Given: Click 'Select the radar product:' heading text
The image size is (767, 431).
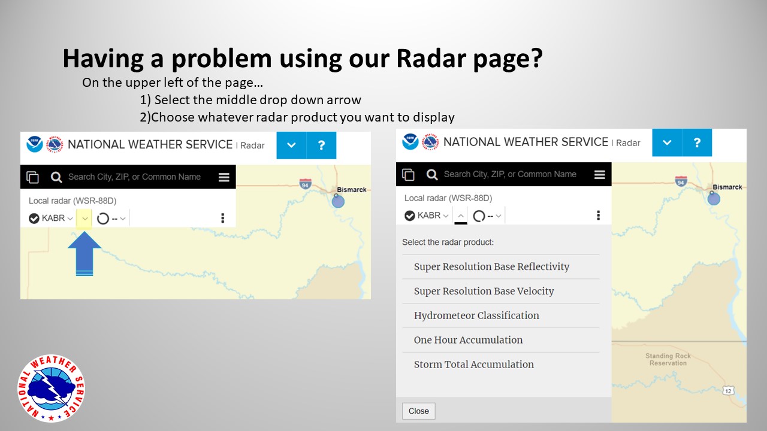Looking at the screenshot, I should click(448, 242).
